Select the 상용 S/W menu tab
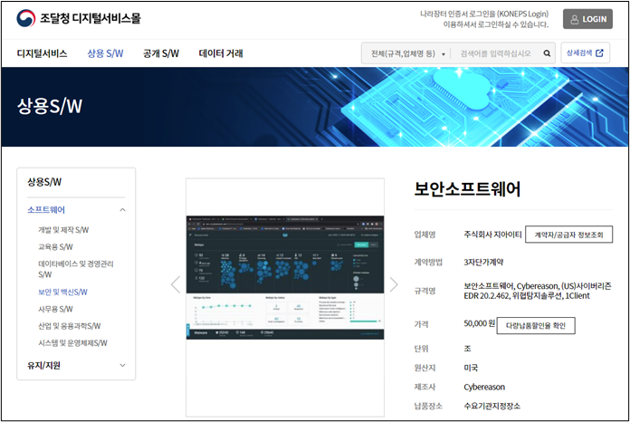This screenshot has width=630, height=422. tap(105, 53)
